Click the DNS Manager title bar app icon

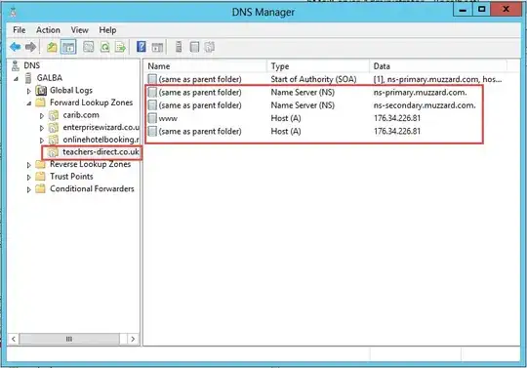coord(14,12)
